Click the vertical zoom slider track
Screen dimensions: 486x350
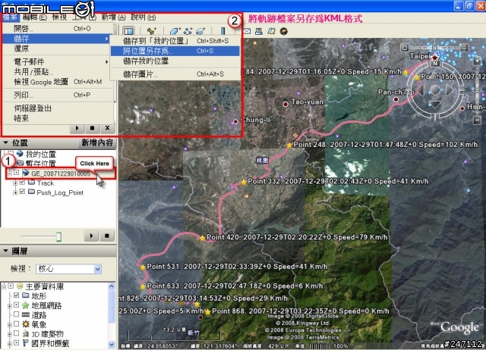point(478,91)
